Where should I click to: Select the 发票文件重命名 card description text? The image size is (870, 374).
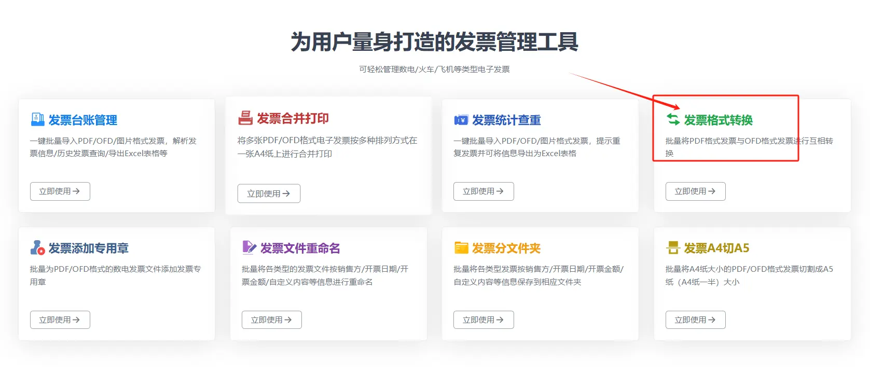(x=325, y=275)
